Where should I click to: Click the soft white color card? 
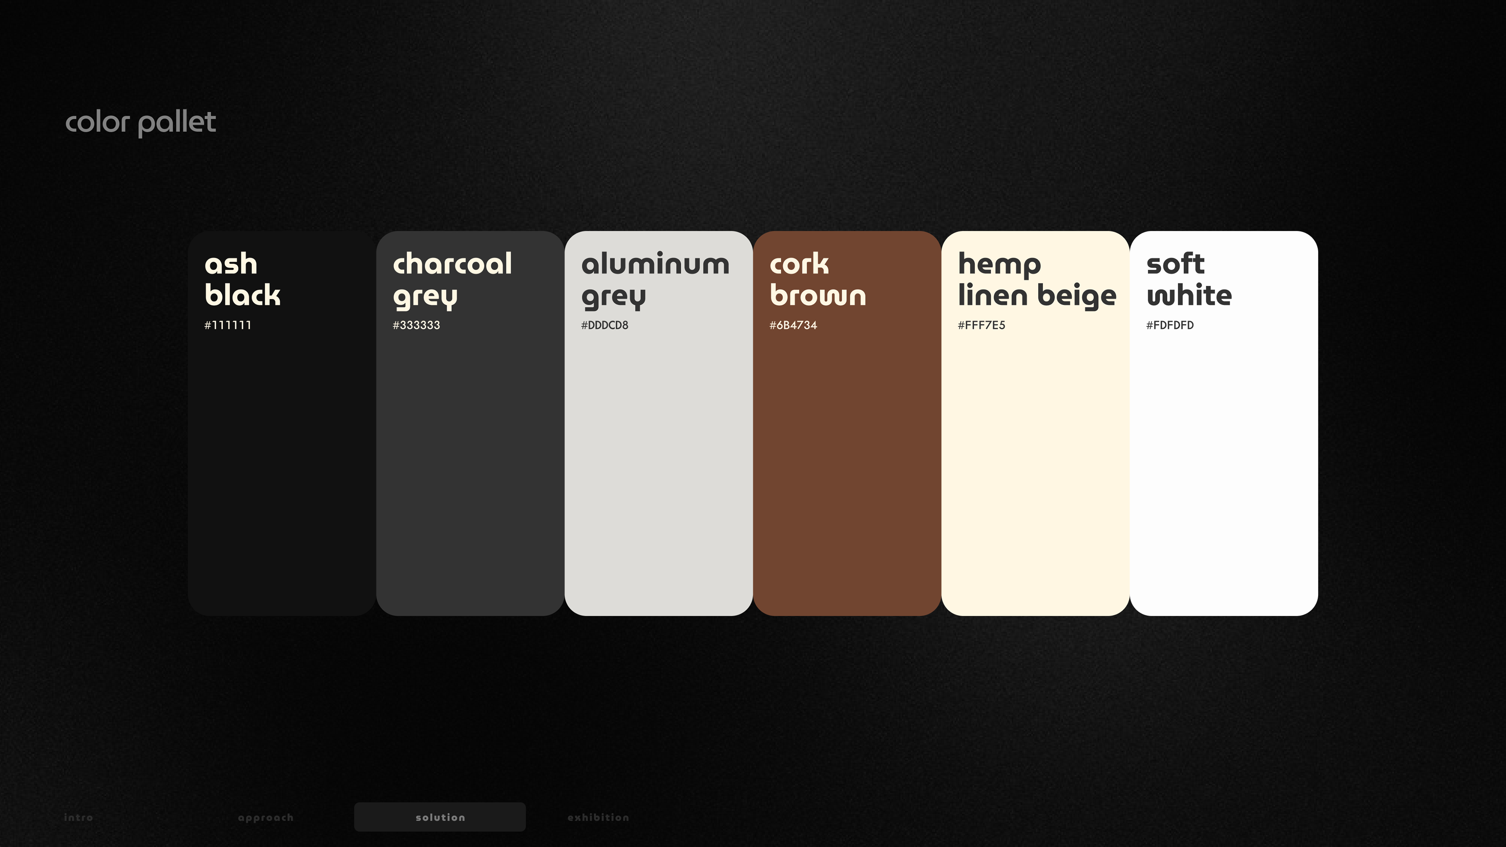[1223, 468]
